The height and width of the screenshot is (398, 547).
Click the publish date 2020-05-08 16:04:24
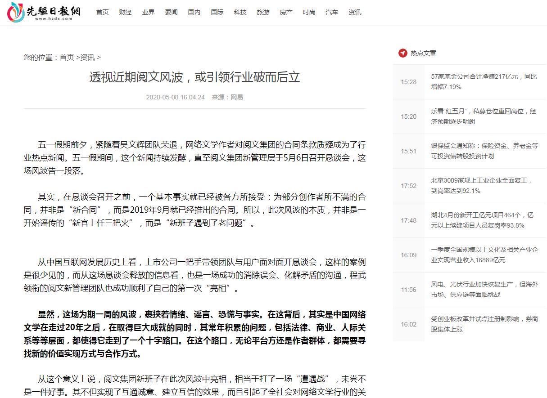click(175, 97)
